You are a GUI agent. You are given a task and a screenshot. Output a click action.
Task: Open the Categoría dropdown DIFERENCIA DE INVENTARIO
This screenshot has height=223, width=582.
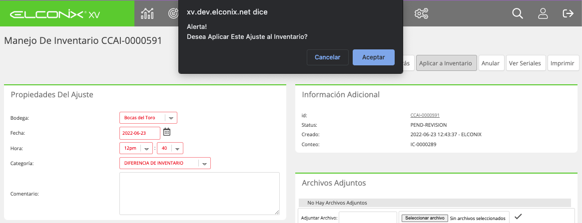pyautogui.click(x=165, y=163)
